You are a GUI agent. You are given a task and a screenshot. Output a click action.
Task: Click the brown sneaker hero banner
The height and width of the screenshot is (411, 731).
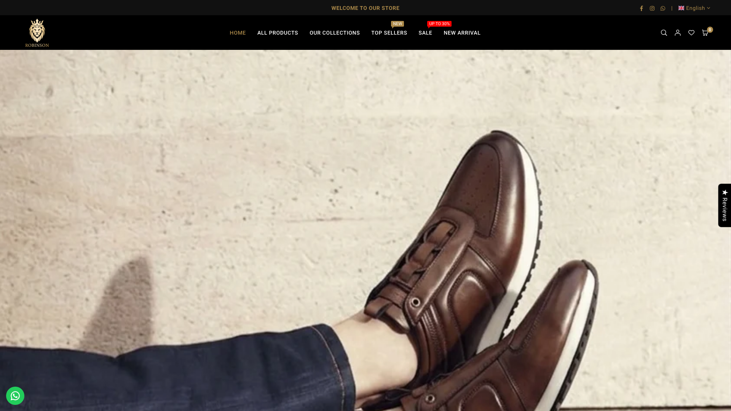pyautogui.click(x=365, y=230)
